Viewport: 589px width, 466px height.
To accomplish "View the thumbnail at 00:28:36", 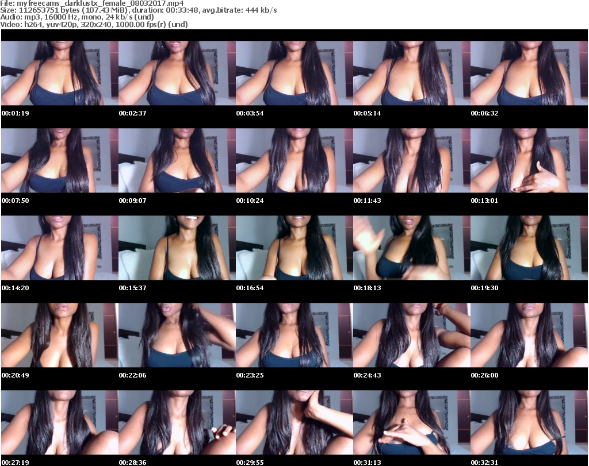I will [x=177, y=422].
